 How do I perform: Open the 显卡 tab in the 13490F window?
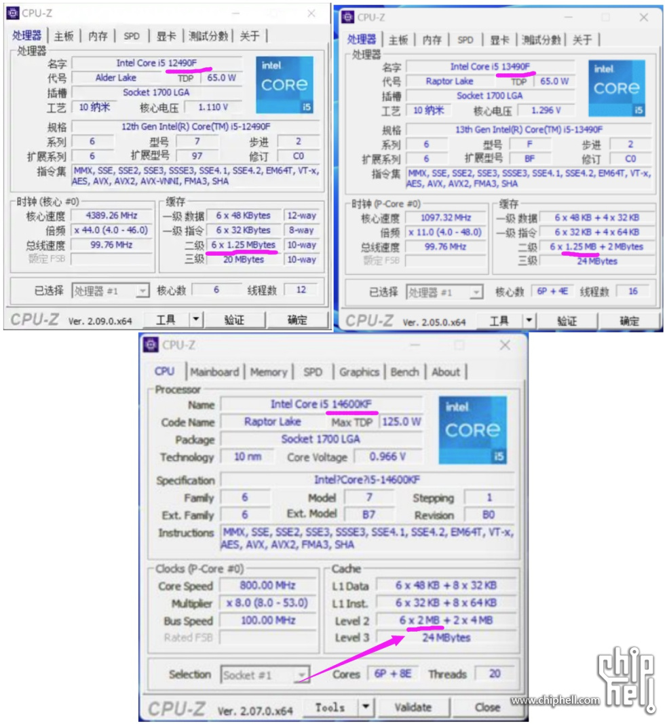(x=499, y=40)
